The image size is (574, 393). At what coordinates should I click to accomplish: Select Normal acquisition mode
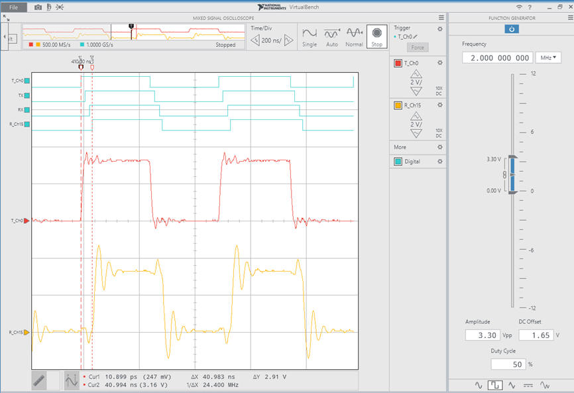(354, 36)
